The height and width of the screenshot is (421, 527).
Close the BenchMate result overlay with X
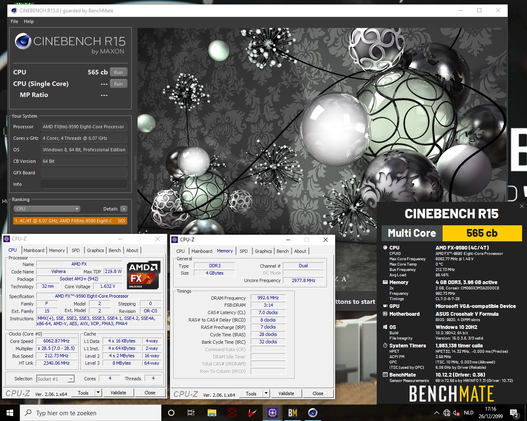coord(522,206)
